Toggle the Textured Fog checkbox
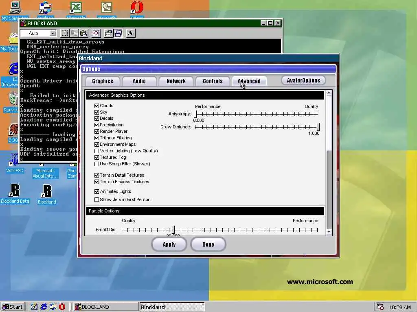Image resolution: width=417 pixels, height=312 pixels. point(97,157)
